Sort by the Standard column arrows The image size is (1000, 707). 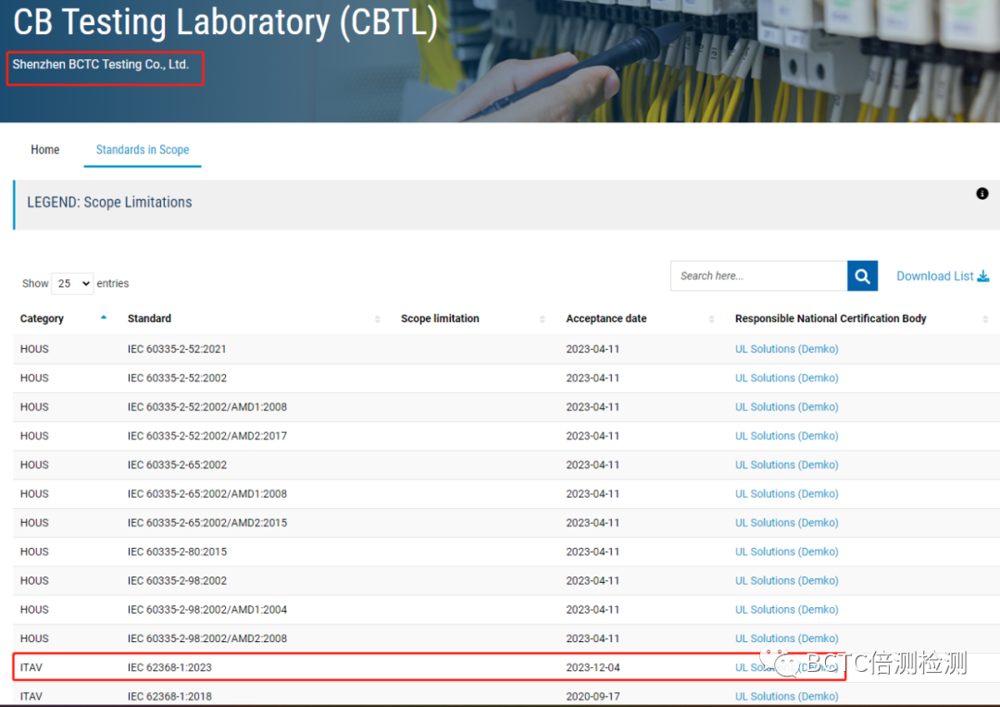coord(378,318)
